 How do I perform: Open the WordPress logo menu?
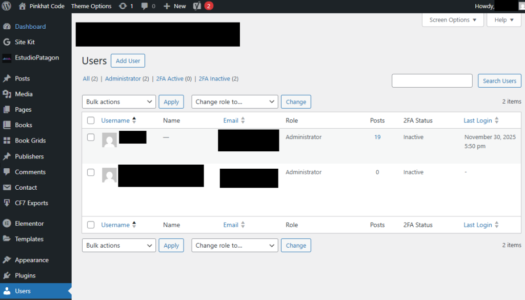(6, 6)
